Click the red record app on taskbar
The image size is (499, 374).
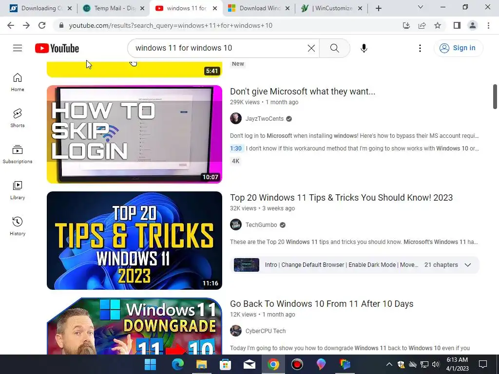[297, 364]
